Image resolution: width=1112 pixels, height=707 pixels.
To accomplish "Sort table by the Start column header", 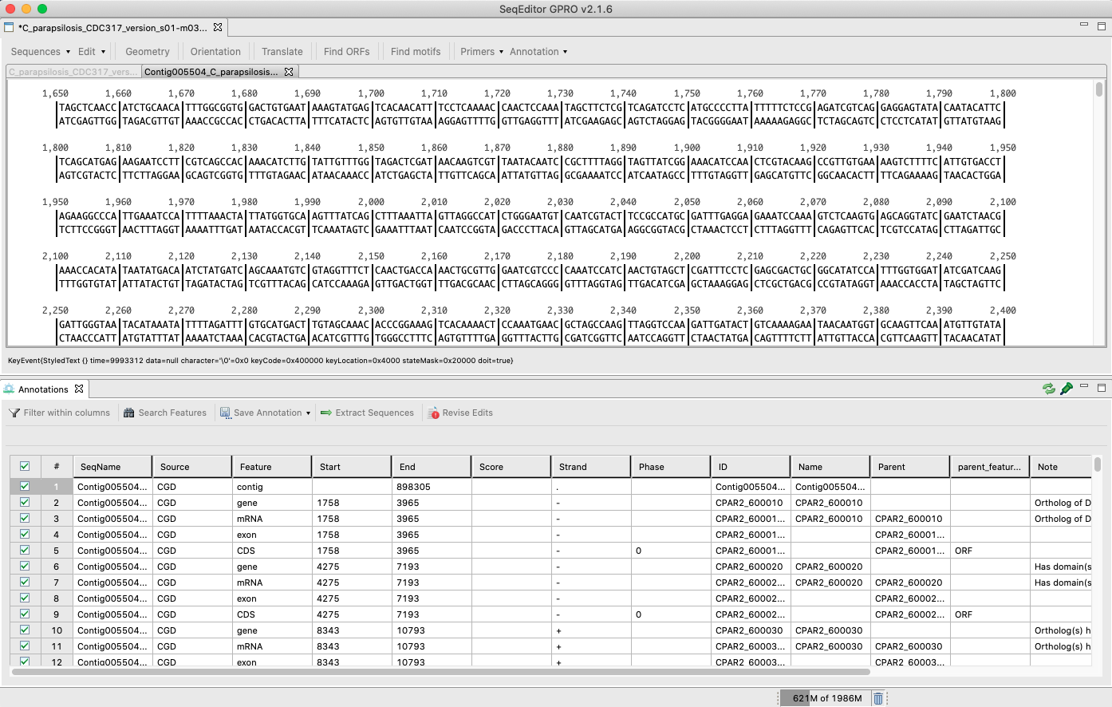I will pos(351,467).
